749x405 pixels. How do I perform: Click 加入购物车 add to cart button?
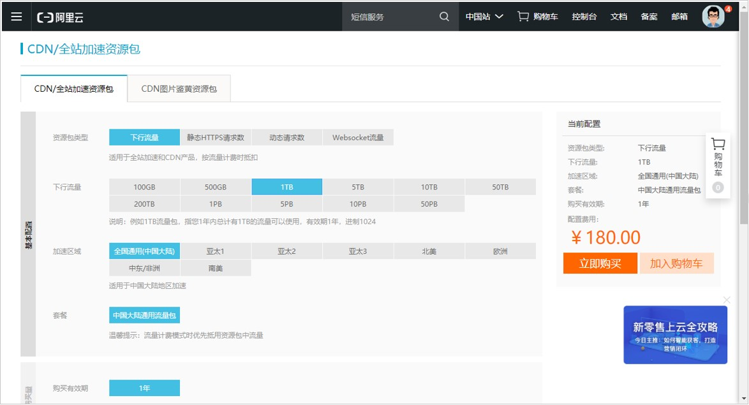coord(676,263)
